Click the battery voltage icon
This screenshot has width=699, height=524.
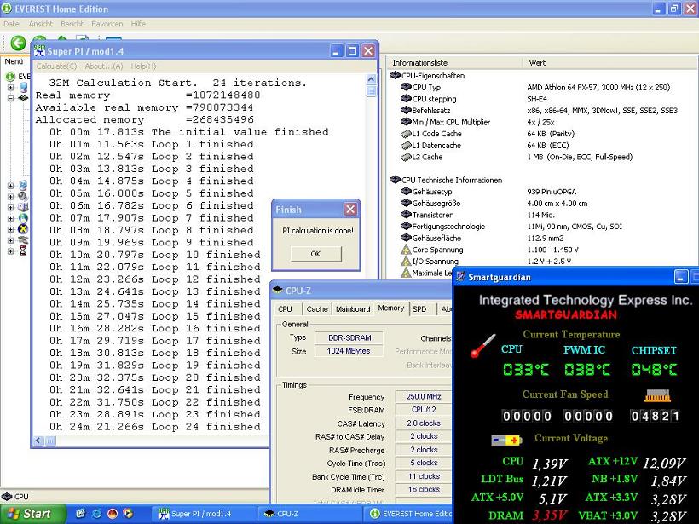coord(506,441)
